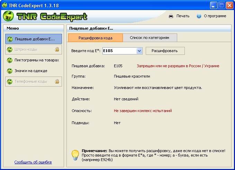Click the Пиктограммы на товарах icon
Image resolution: width=235 pixels, height=170 pixels.
click(x=10, y=60)
